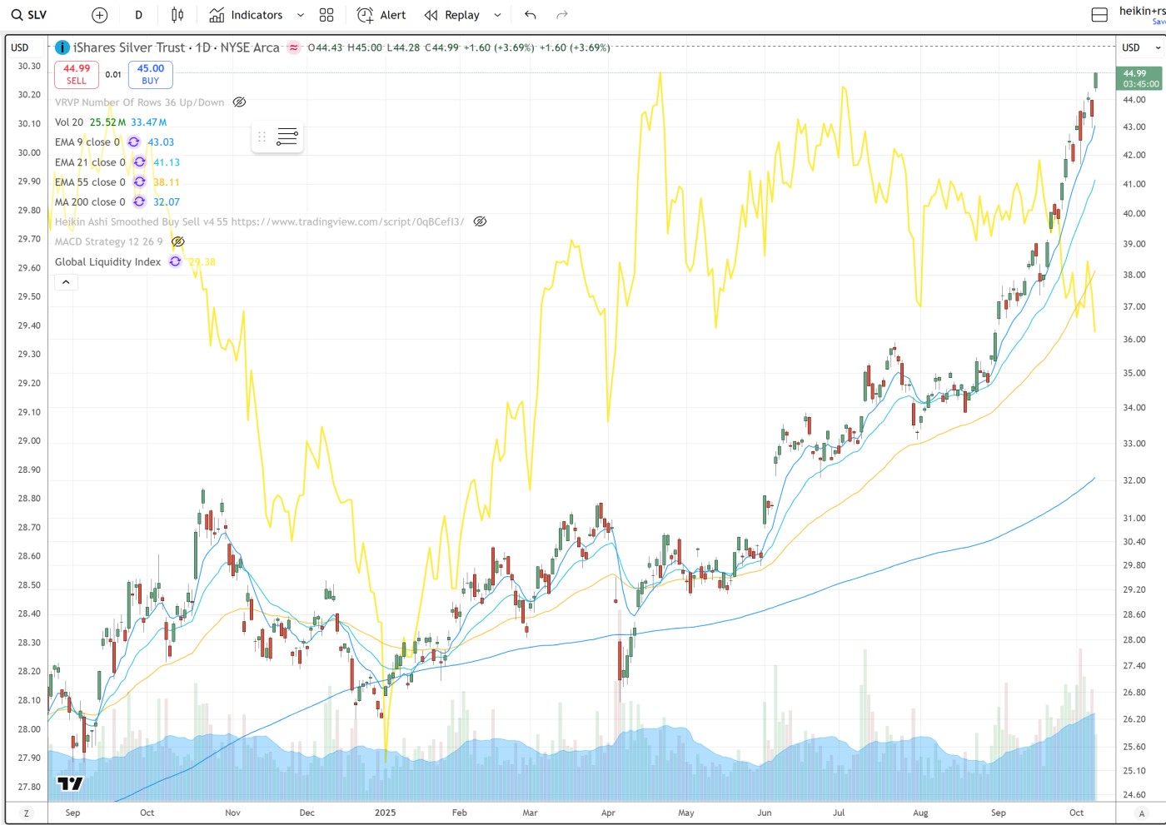Collapse the indicator legend with chevron
The image size is (1166, 825).
tap(66, 282)
